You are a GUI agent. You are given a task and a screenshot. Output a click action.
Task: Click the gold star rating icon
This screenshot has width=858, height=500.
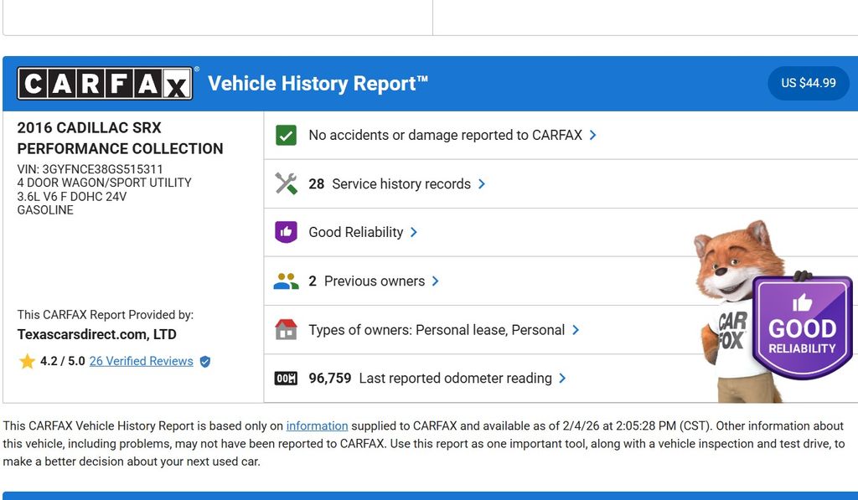[x=27, y=362]
